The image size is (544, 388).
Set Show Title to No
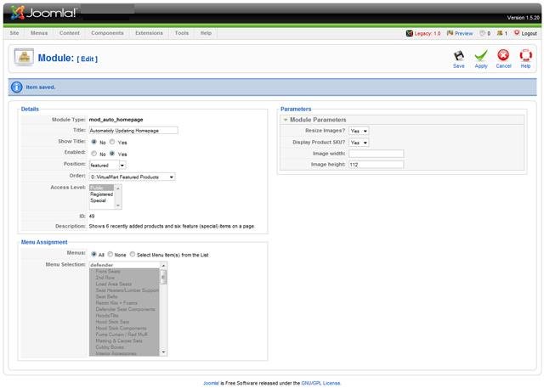point(94,142)
